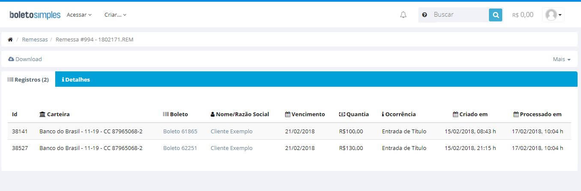
Task: Click processed date in row 38141
Action: pos(537,132)
